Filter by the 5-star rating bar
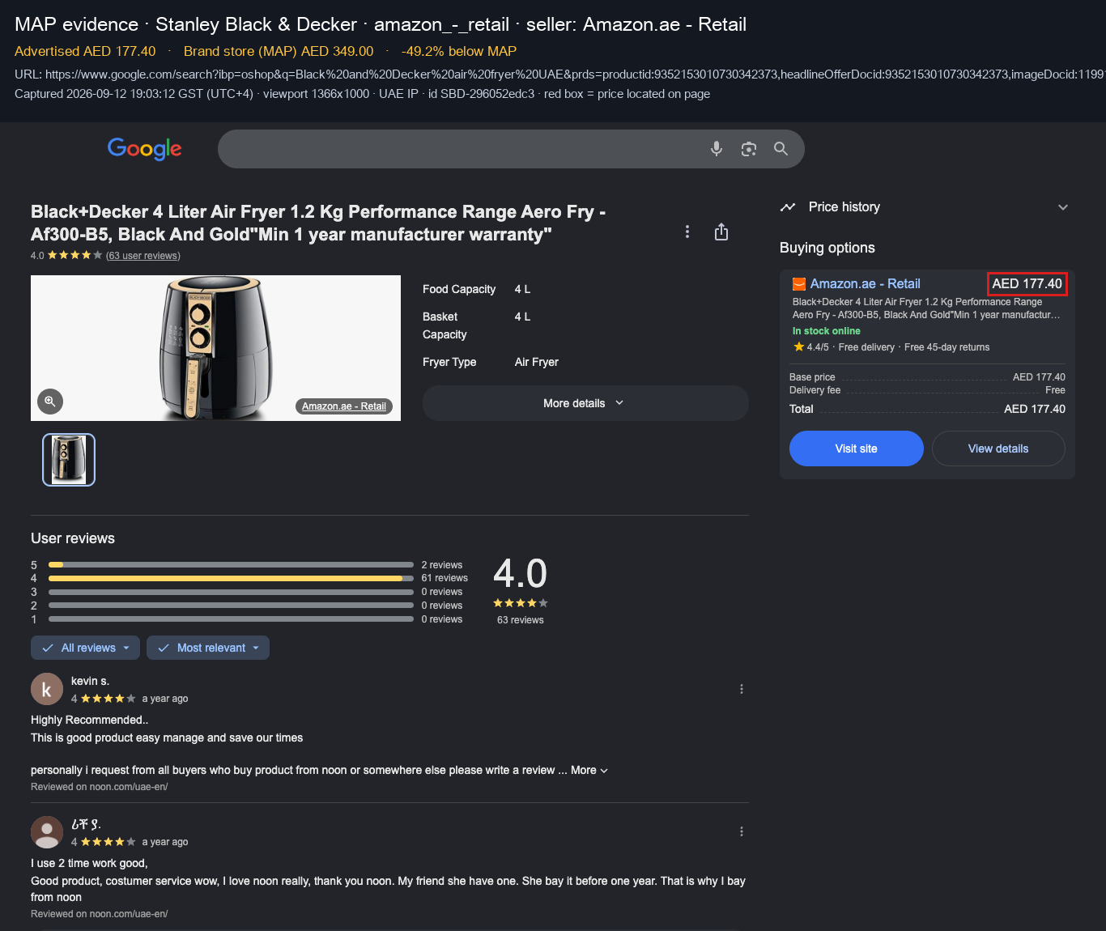 (231, 565)
